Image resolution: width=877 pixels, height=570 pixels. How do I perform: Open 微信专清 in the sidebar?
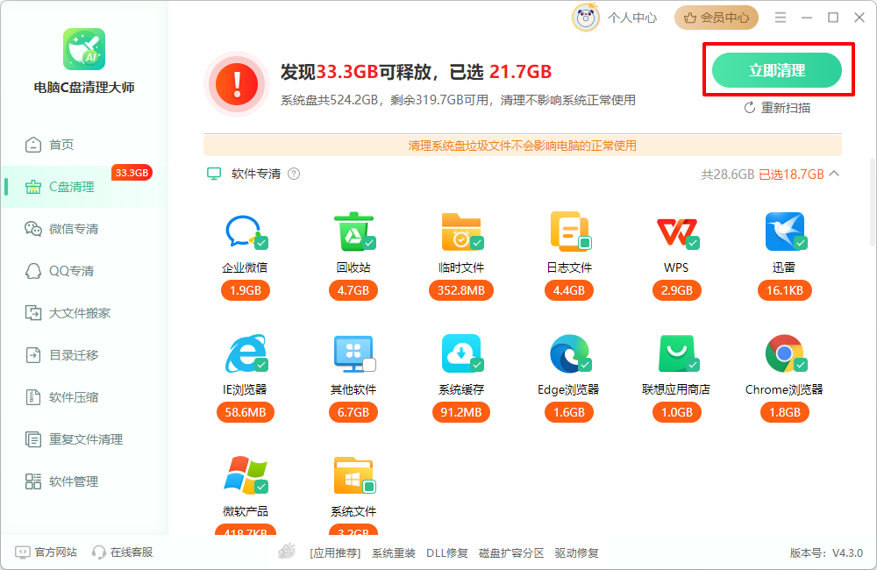[84, 229]
